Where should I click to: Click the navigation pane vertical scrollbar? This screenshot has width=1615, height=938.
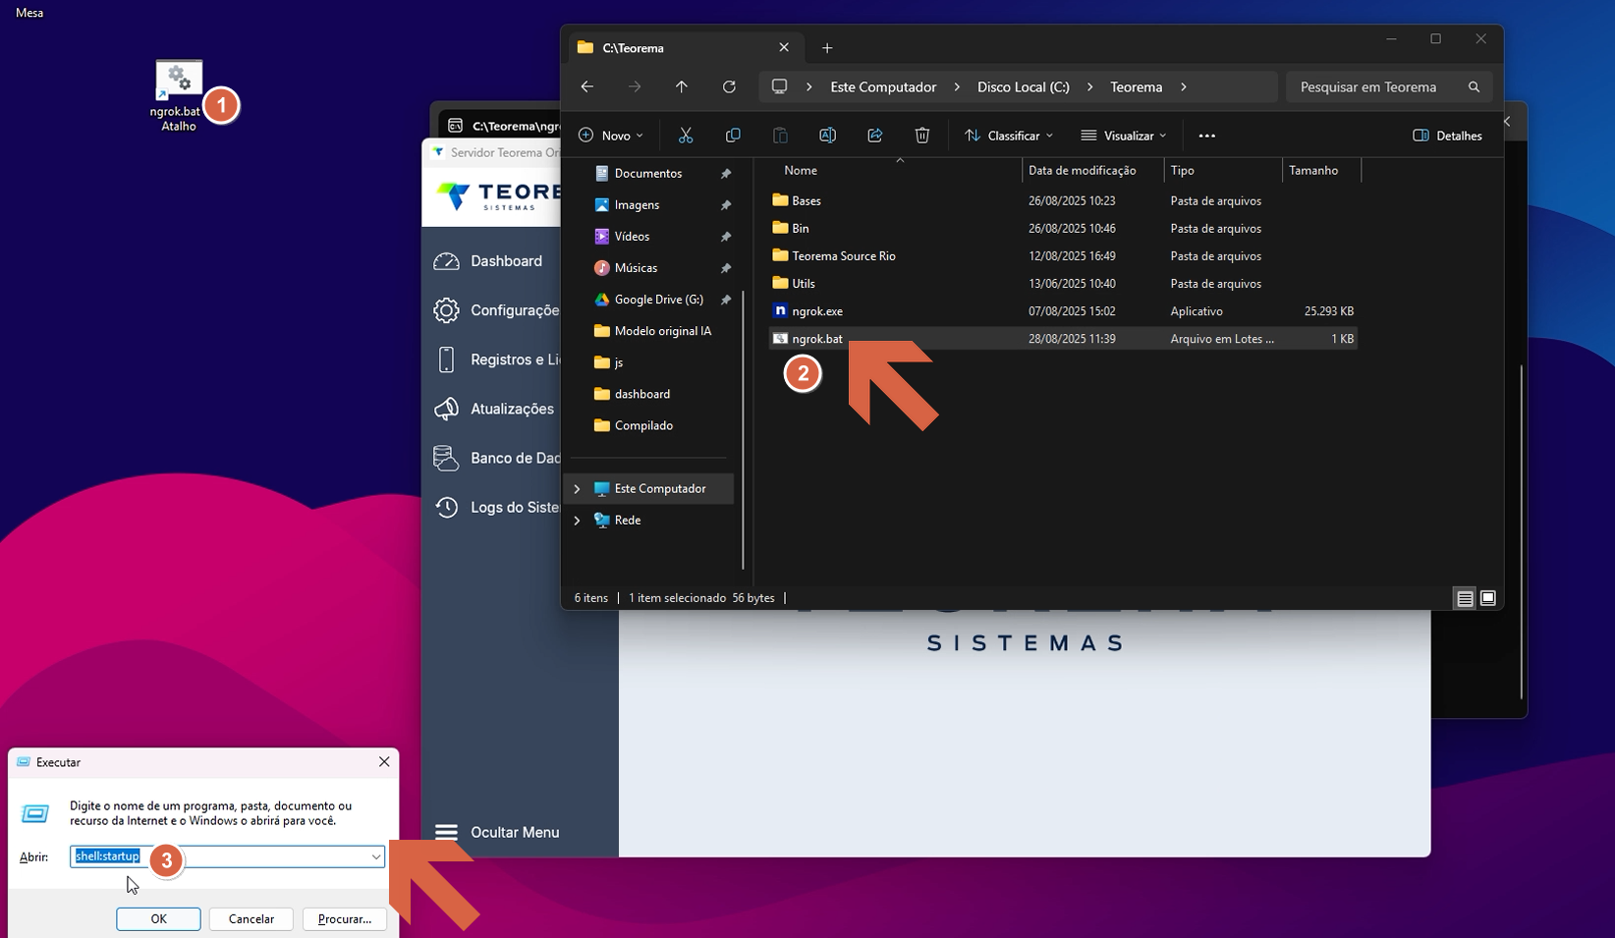click(744, 429)
